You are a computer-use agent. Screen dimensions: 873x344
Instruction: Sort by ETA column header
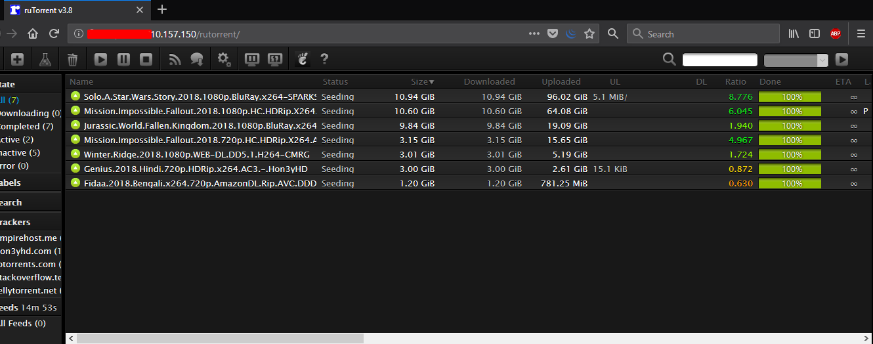click(843, 81)
